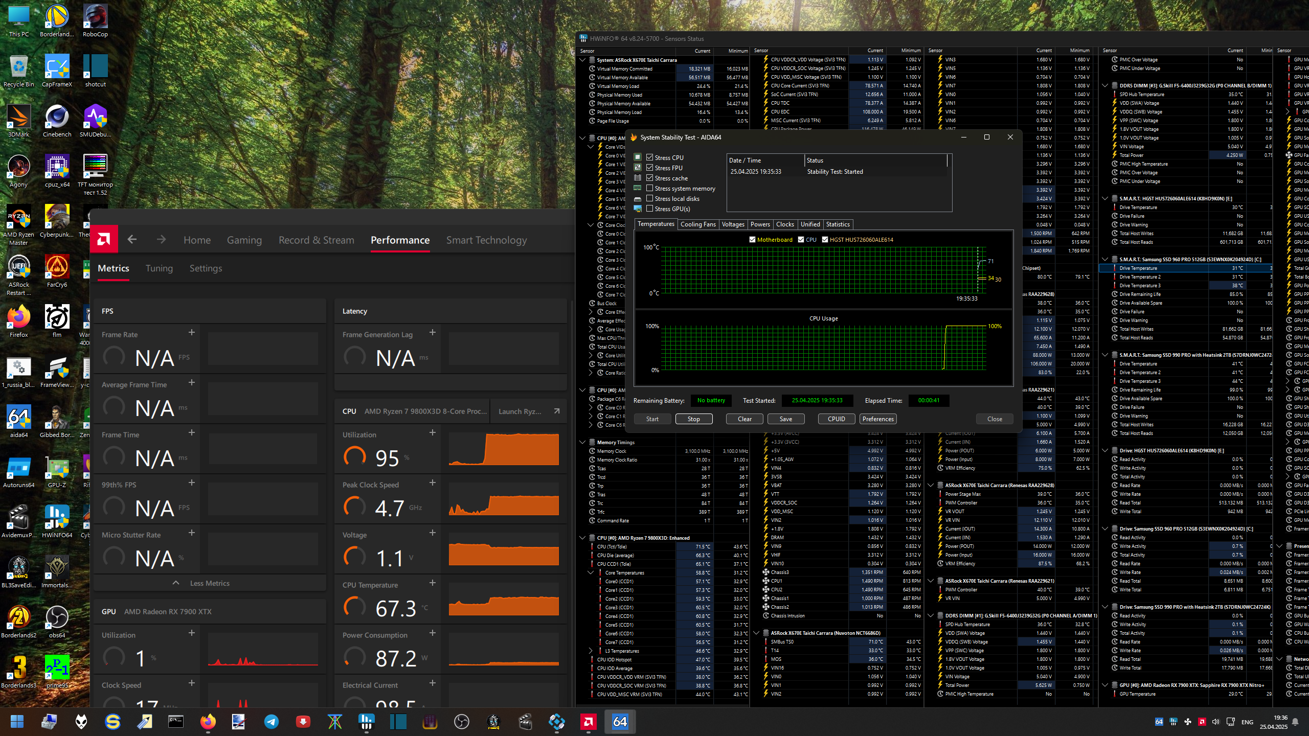Add Frame Rate metric with plus icon

[x=192, y=332]
